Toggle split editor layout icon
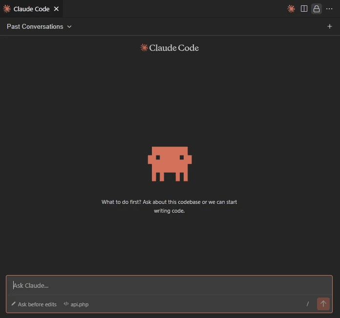 [x=304, y=9]
